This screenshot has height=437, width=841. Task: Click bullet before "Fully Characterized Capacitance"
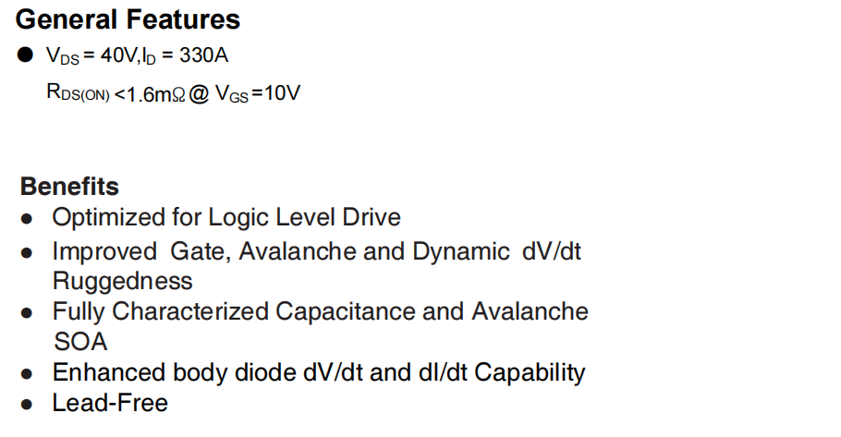(x=28, y=313)
